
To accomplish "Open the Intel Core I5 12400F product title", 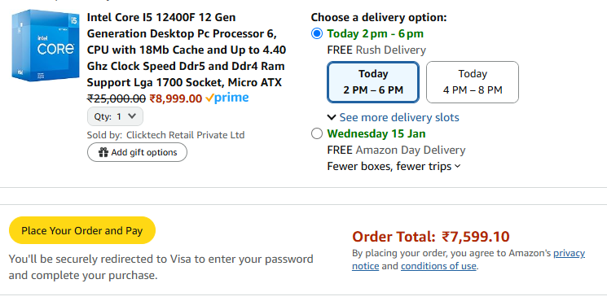I will (x=187, y=50).
